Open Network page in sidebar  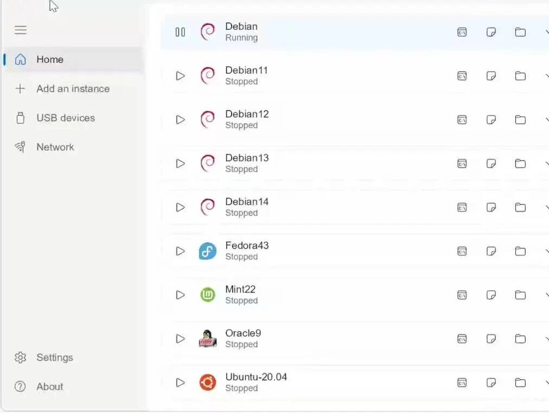tap(73, 147)
